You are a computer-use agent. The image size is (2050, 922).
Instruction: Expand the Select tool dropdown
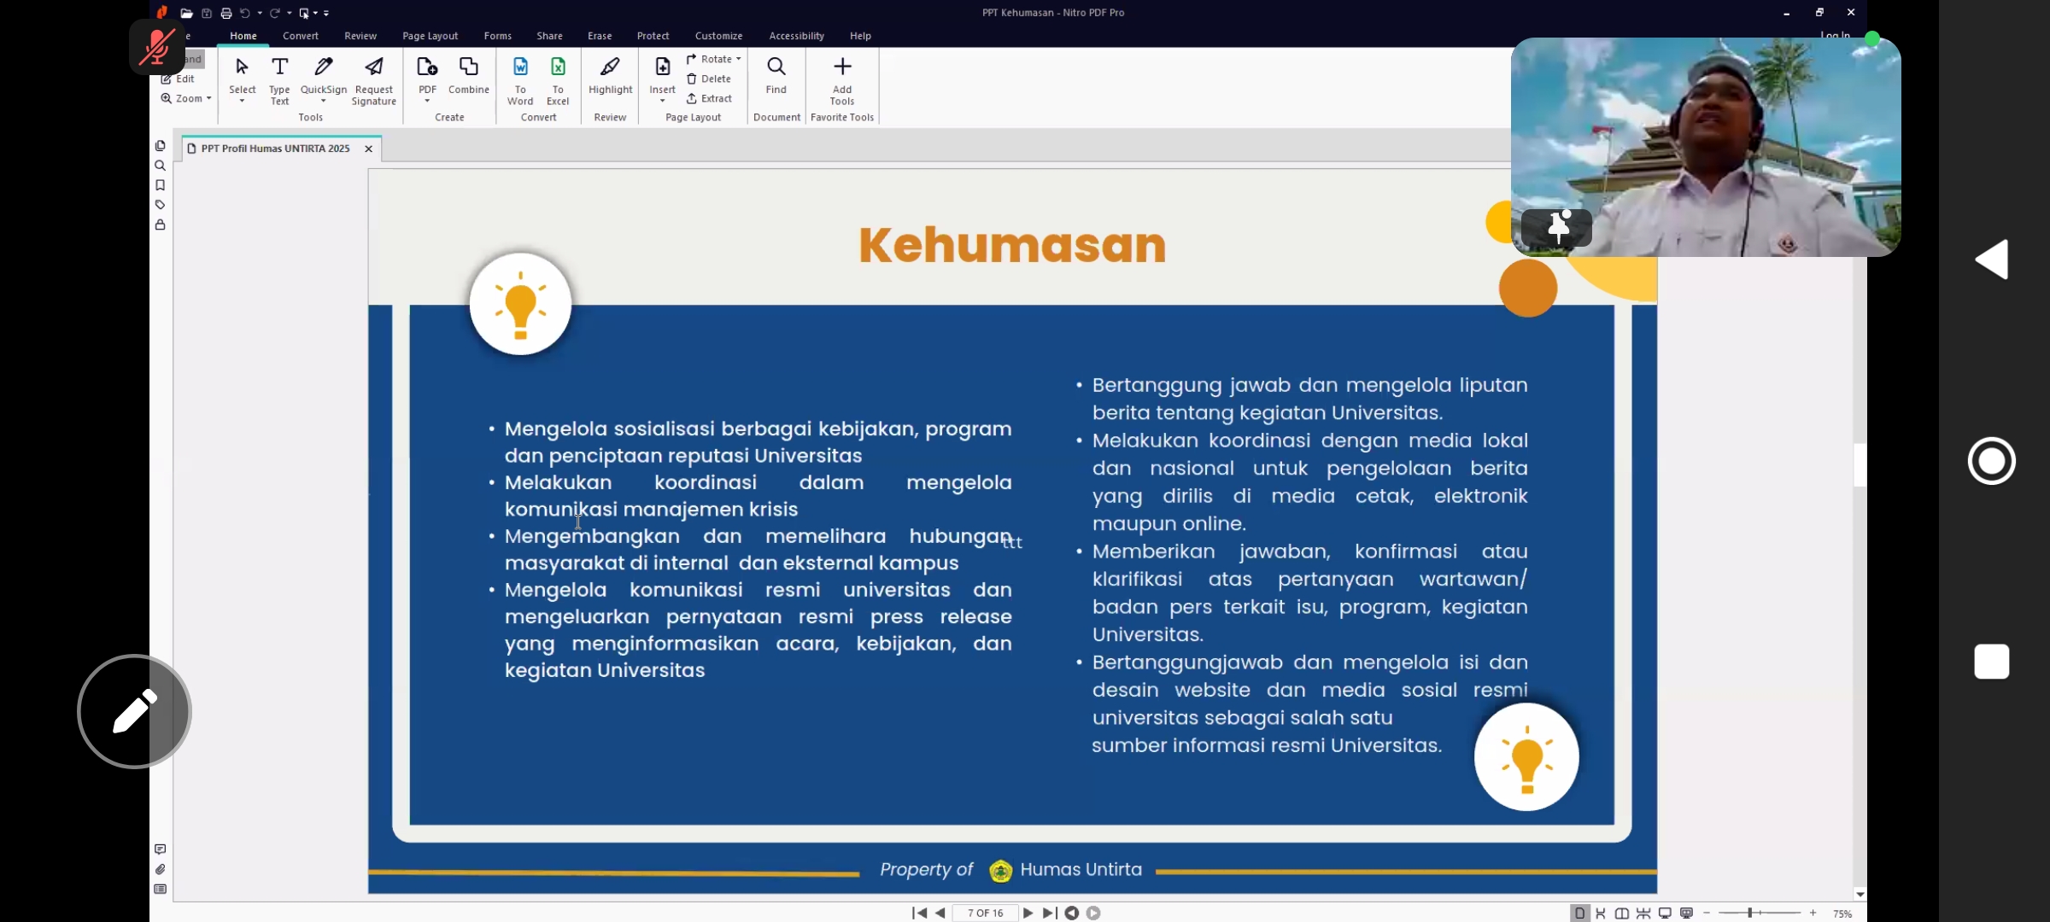pos(242,102)
